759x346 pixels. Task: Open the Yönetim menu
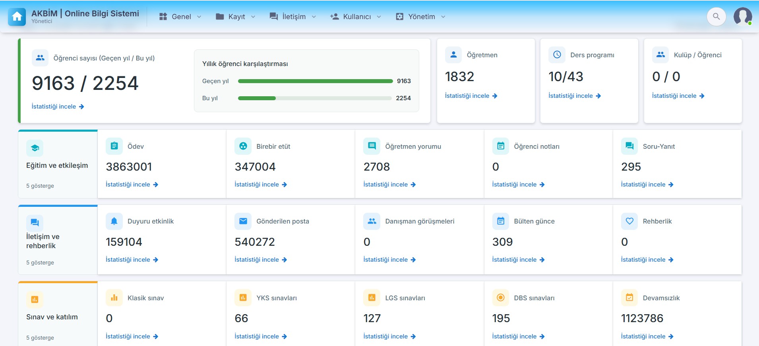coord(421,17)
